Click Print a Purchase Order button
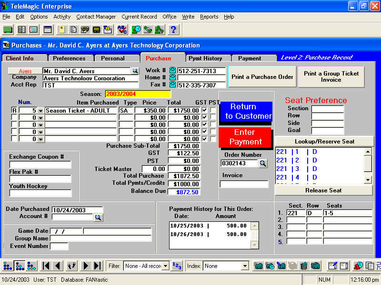The image size is (381, 285). [x=262, y=76]
